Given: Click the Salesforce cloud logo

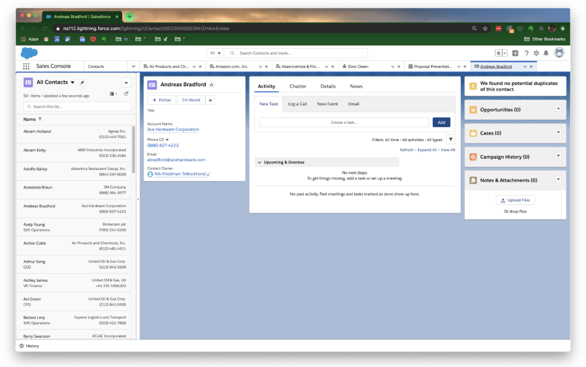Looking at the screenshot, I should click(x=29, y=53).
